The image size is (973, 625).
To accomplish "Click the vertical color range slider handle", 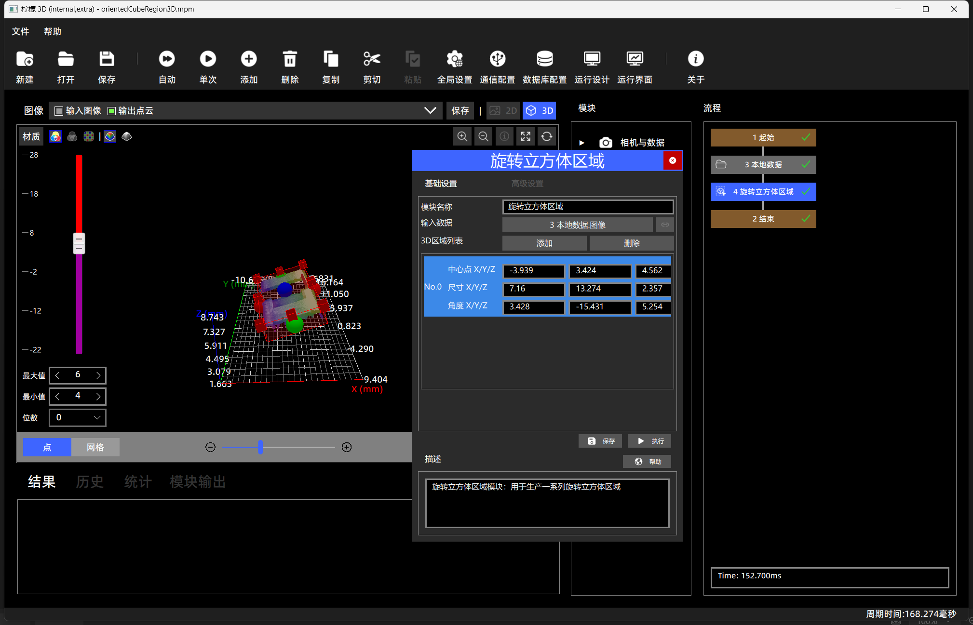I will click(79, 243).
